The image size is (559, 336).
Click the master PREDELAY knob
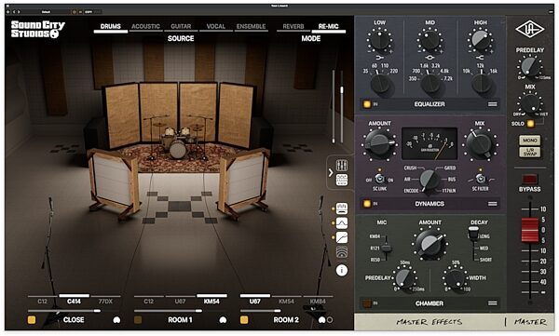pos(529,67)
